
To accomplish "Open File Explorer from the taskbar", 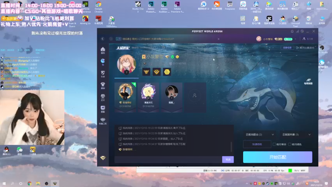I will pos(38,183).
